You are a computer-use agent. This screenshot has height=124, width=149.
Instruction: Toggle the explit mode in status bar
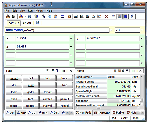pyautogui.click(x=124, y=118)
